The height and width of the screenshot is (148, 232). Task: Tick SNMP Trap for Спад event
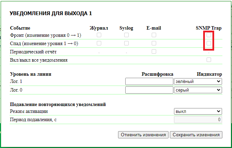tap(209, 43)
